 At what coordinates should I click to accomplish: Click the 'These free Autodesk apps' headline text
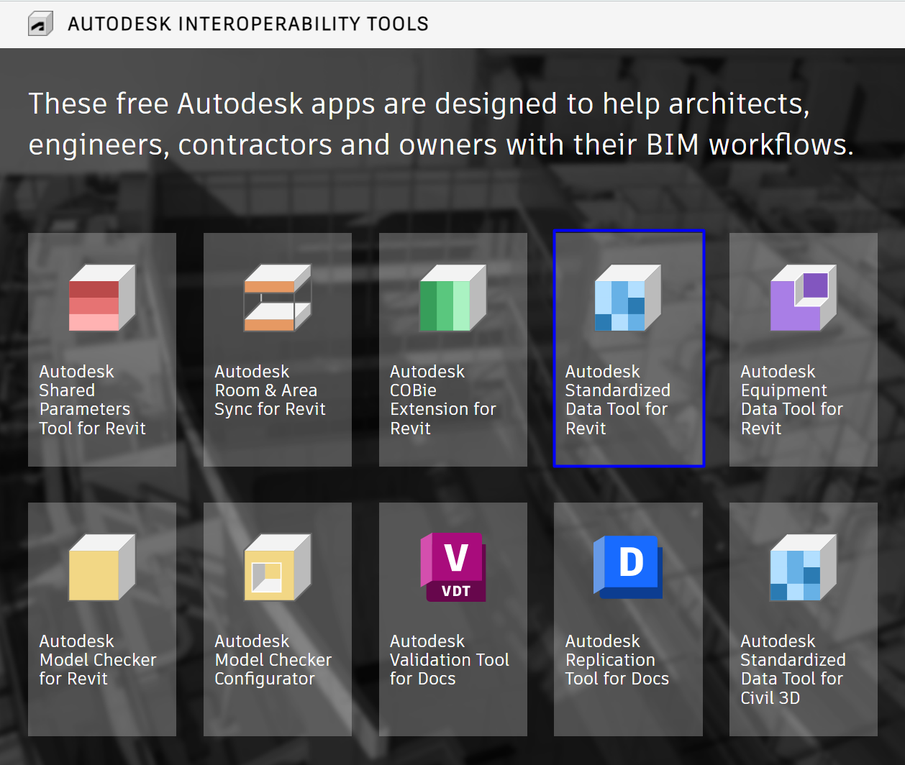[441, 124]
